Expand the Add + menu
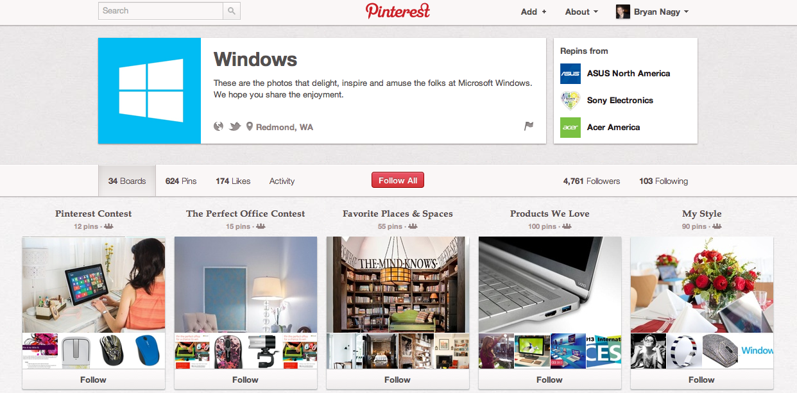Screen dimensions: 797x393 [534, 12]
